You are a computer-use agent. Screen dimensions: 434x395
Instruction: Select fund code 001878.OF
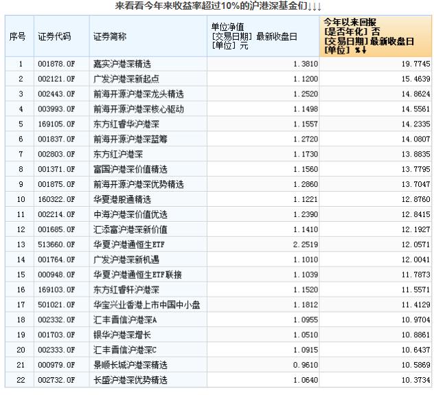55,64
